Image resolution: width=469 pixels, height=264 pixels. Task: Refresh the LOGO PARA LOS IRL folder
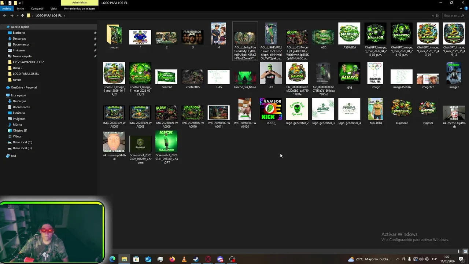click(437, 16)
